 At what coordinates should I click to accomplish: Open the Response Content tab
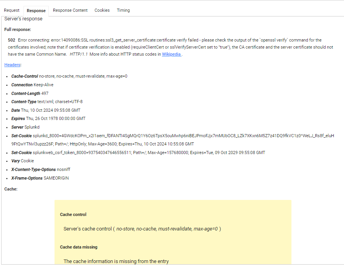click(70, 11)
